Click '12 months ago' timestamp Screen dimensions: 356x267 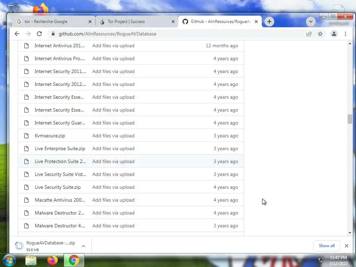tap(222, 46)
